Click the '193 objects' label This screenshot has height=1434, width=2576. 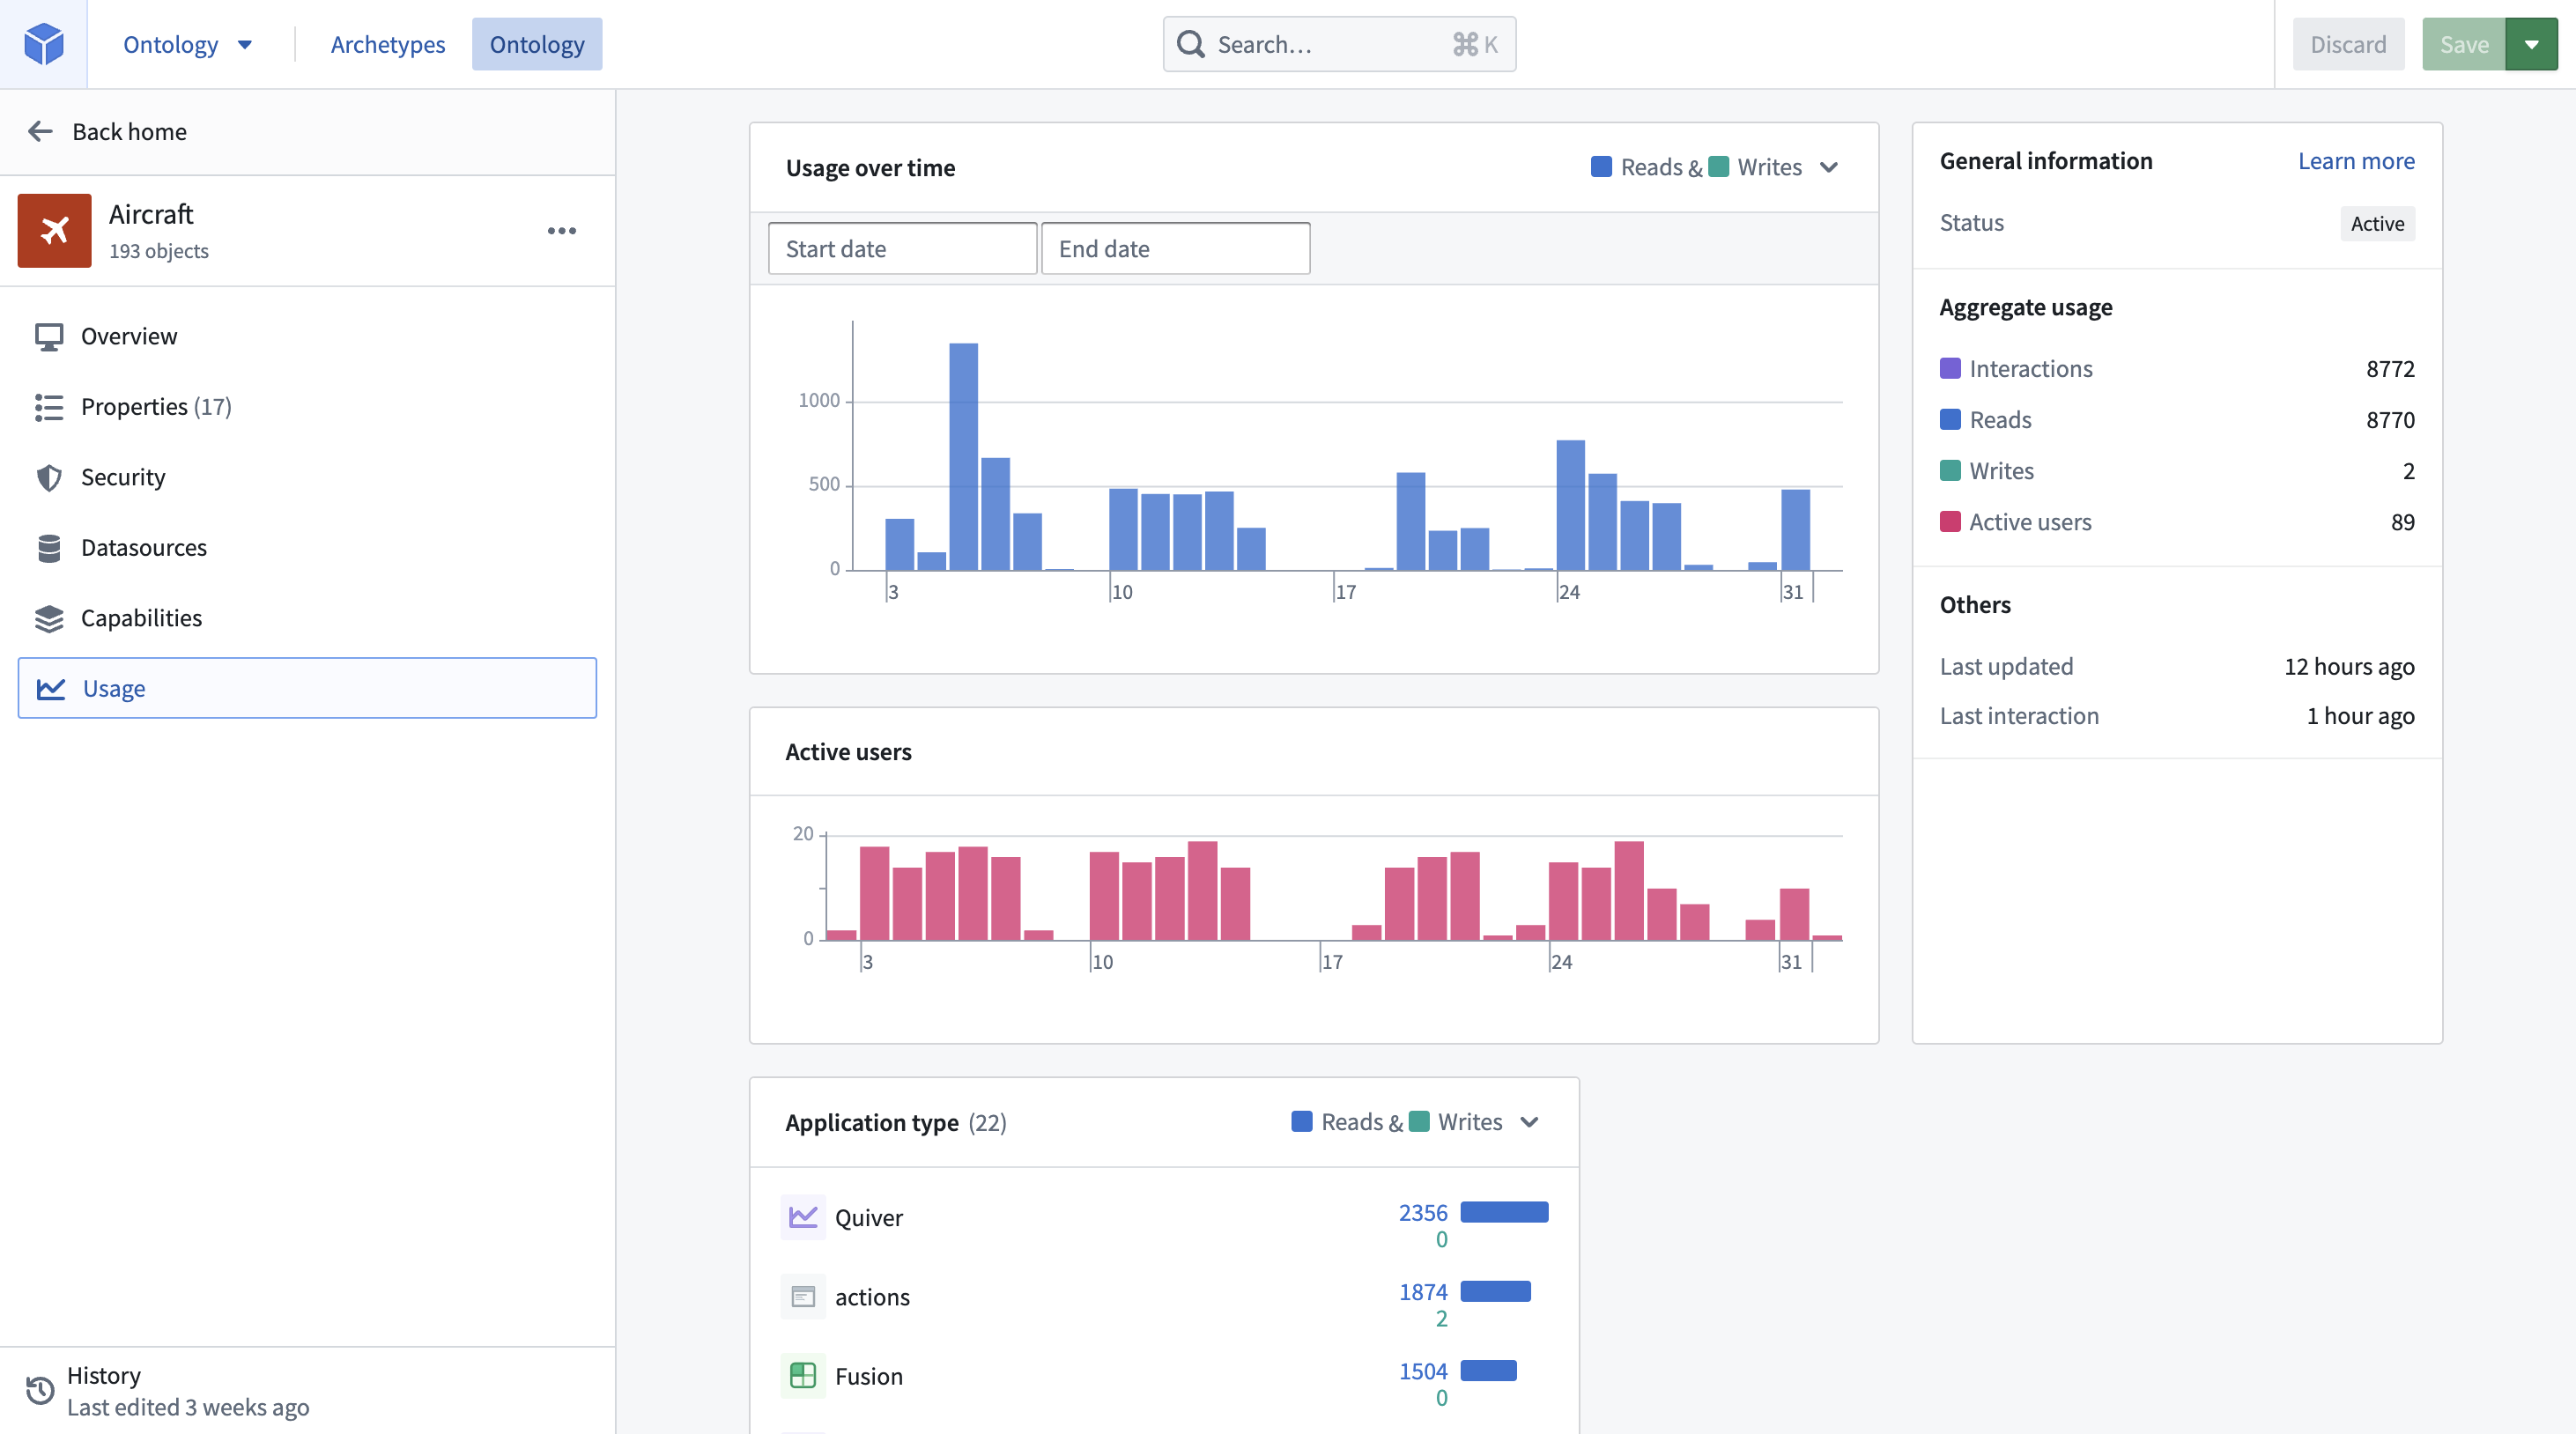pyautogui.click(x=159, y=251)
